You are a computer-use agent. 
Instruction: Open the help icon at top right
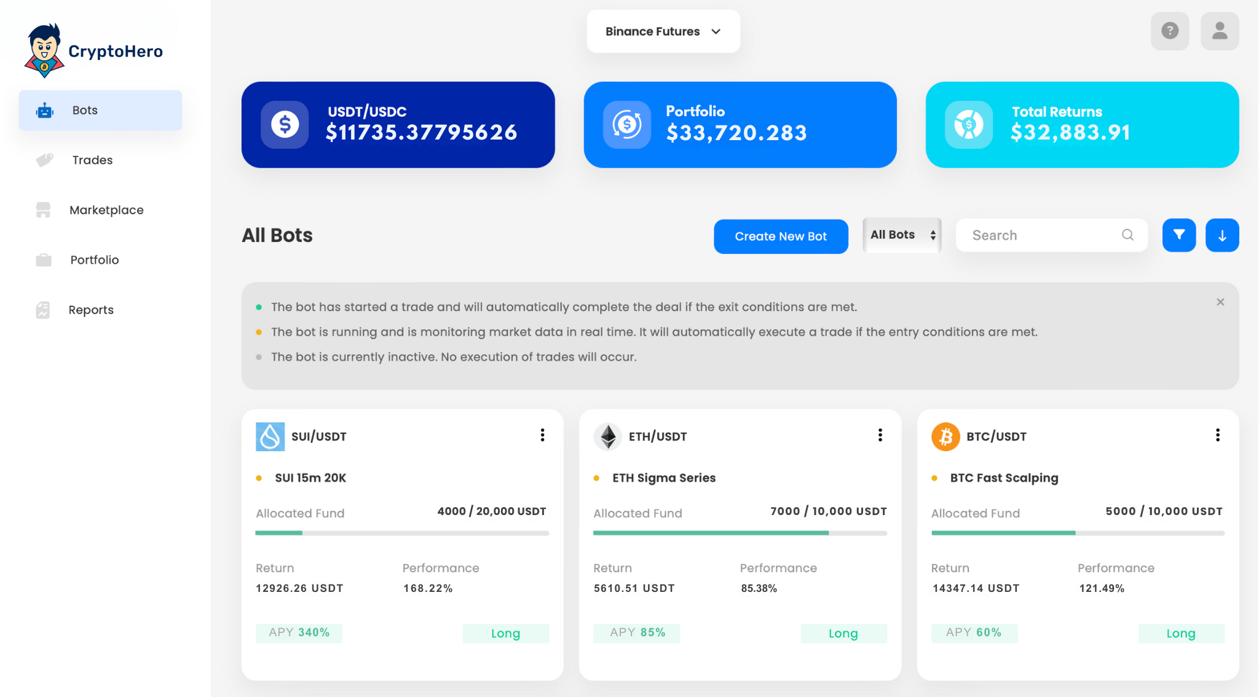click(1170, 31)
